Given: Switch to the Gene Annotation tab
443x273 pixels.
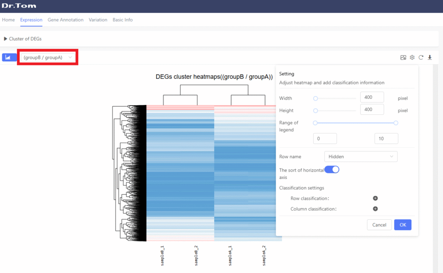Looking at the screenshot, I should (x=65, y=20).
